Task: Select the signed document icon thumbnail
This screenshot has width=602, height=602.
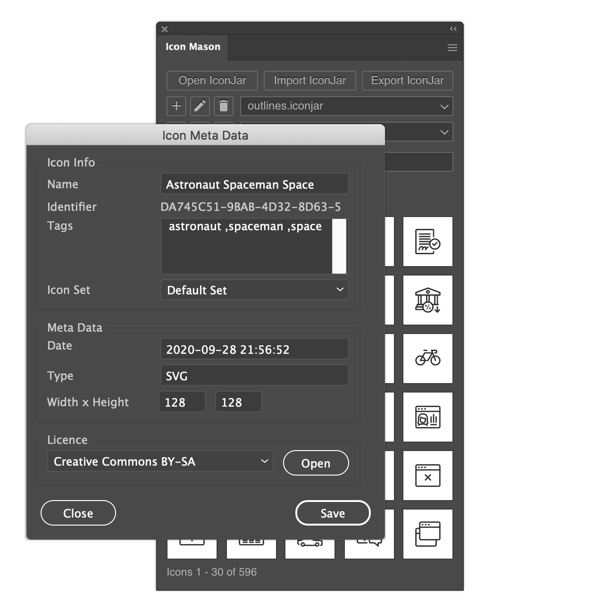Action: pos(428,242)
